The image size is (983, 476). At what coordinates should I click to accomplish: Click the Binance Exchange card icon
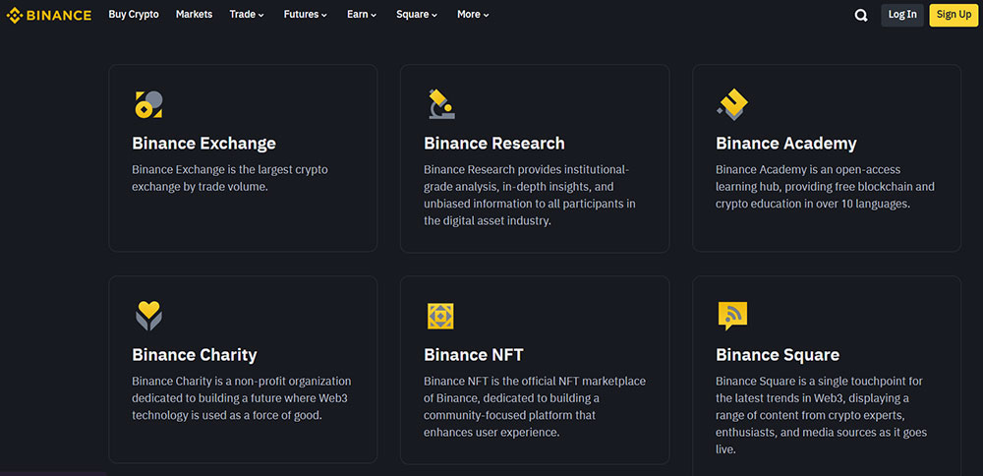click(147, 104)
